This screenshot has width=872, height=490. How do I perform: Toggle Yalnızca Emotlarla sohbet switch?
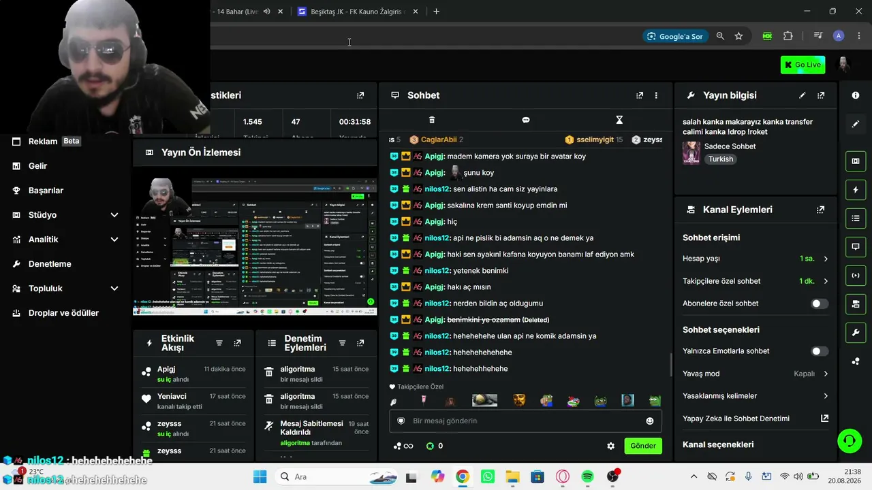tap(820, 351)
